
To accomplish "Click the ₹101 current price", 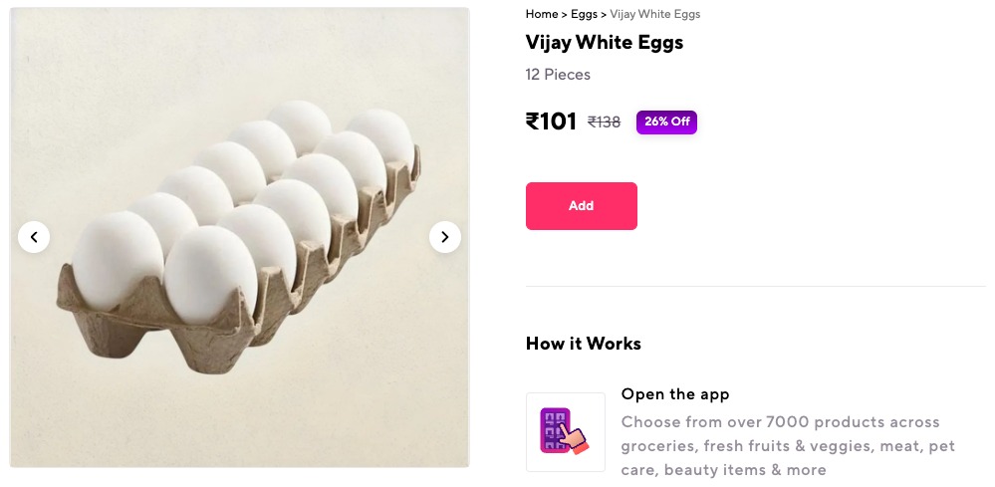I will pyautogui.click(x=551, y=122).
